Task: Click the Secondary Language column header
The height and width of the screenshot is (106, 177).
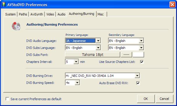Action: click(x=121, y=35)
